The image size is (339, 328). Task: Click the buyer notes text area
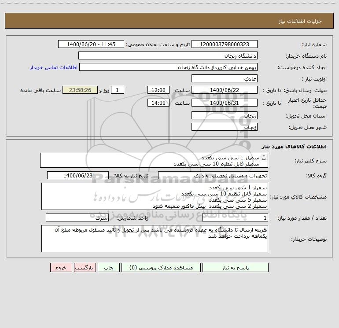pos(155,239)
